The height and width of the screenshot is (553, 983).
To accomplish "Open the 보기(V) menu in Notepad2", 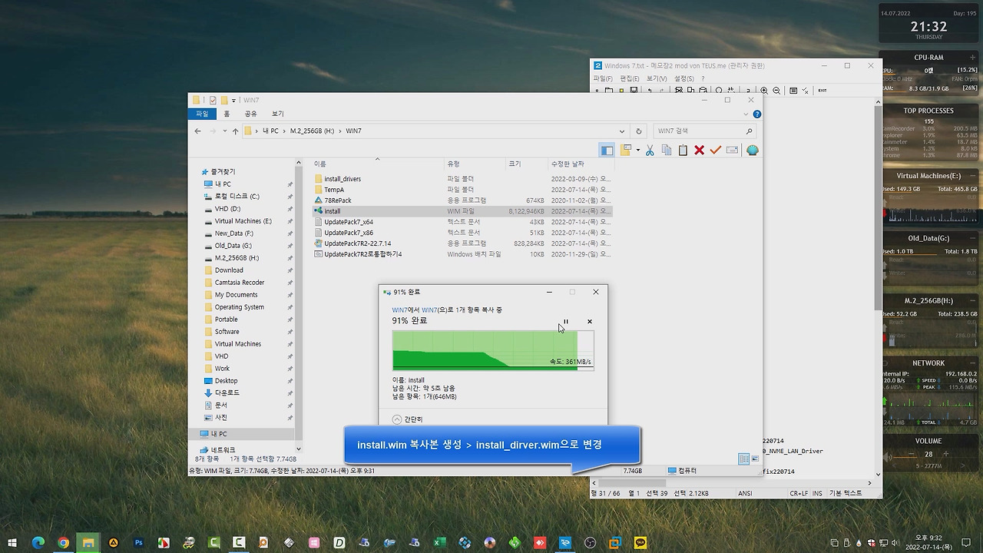I will (657, 78).
